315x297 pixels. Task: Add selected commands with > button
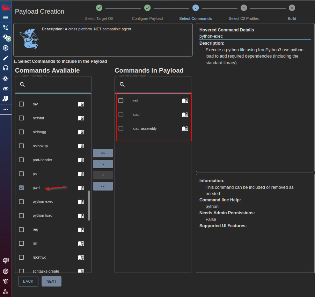point(103,164)
